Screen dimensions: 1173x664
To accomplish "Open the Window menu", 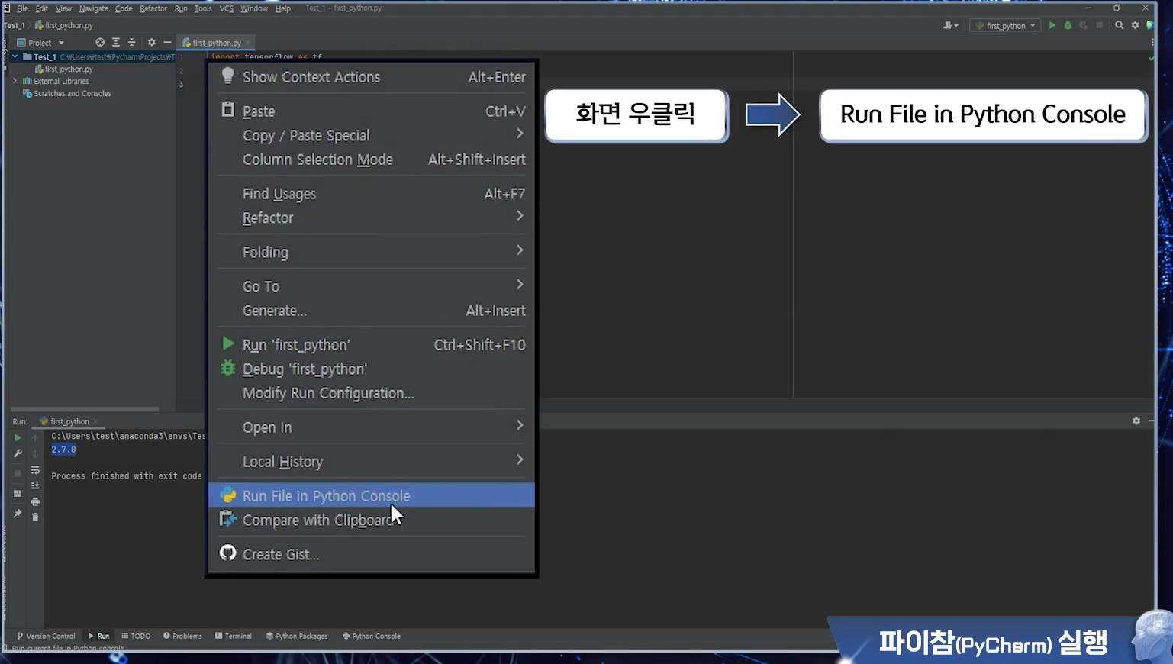I will [x=254, y=8].
